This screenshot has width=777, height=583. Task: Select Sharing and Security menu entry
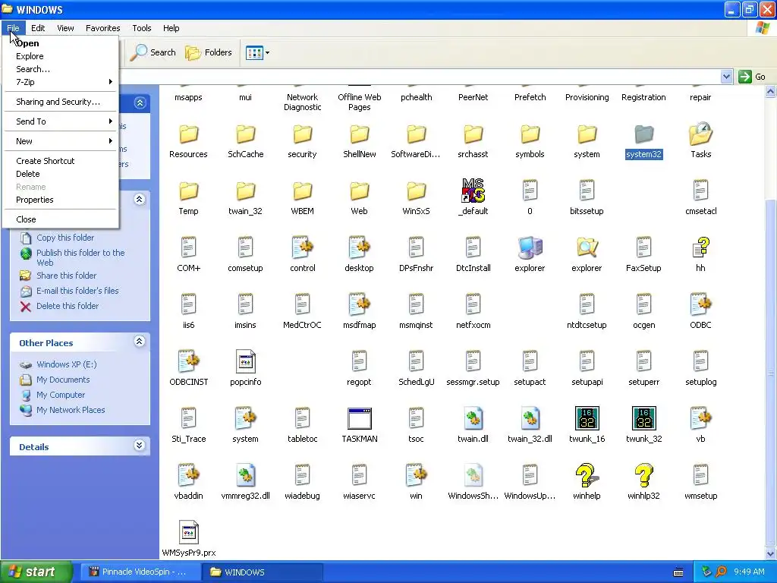click(x=61, y=102)
